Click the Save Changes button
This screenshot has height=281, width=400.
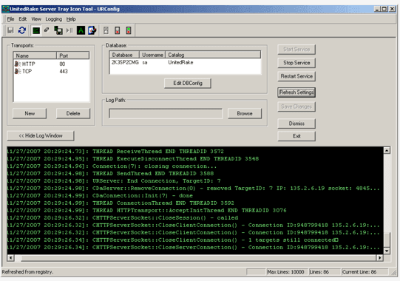coord(296,106)
